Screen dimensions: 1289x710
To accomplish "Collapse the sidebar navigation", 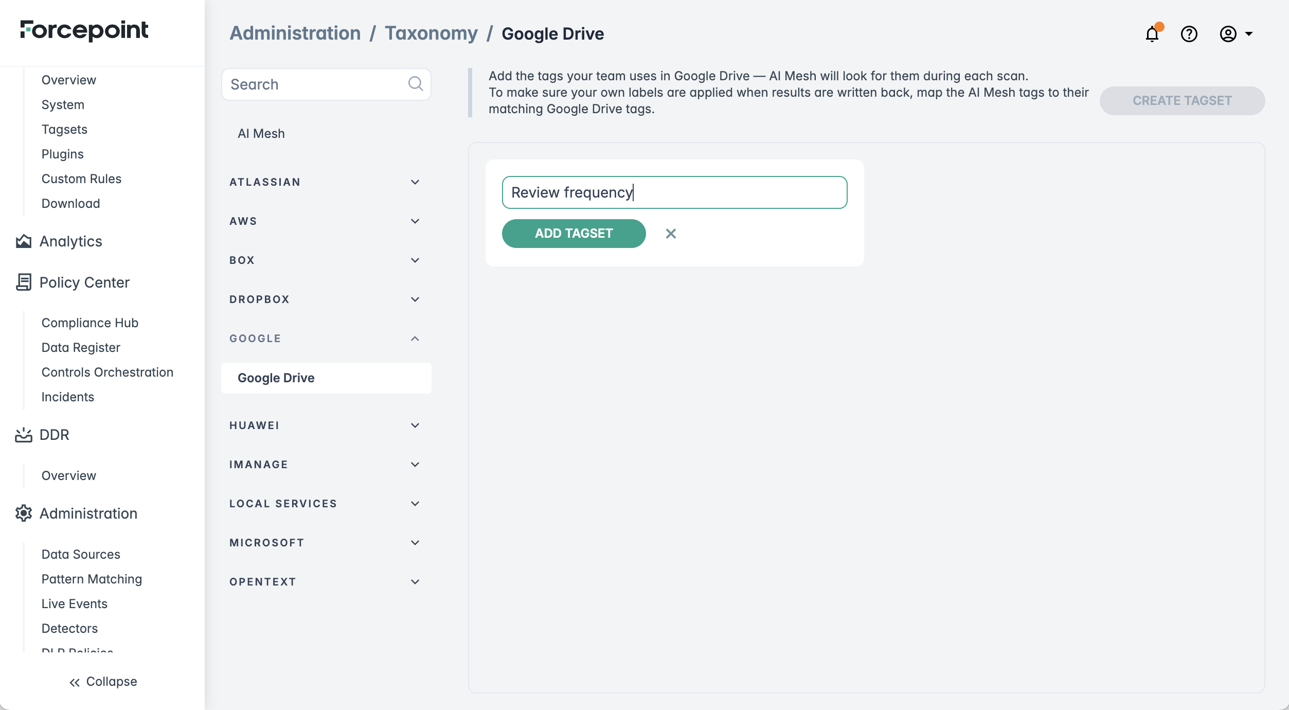I will click(x=103, y=681).
